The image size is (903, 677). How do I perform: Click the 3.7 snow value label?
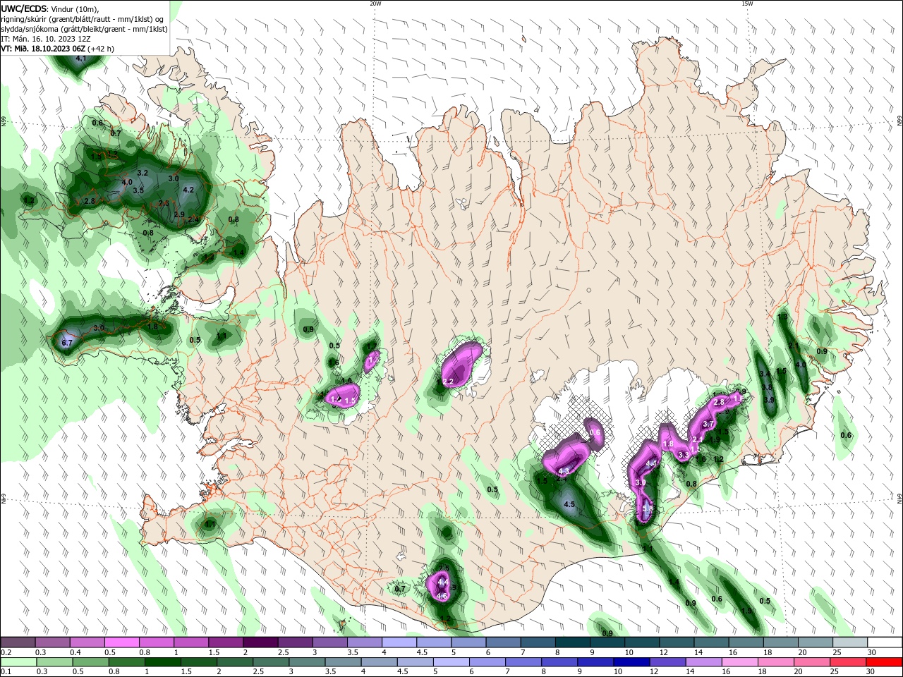(x=709, y=424)
